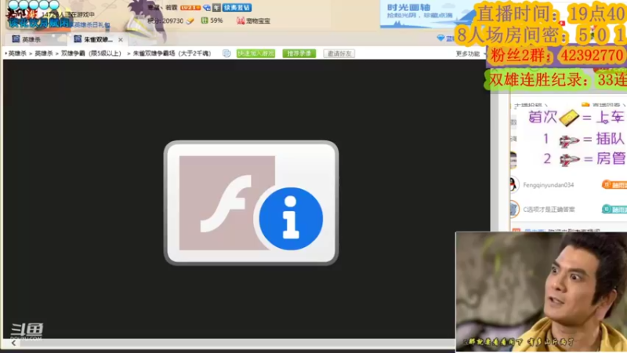627x353 pixels.
Task: Click the orange badge on Fengqinyundan034 row
Action: [614, 184]
